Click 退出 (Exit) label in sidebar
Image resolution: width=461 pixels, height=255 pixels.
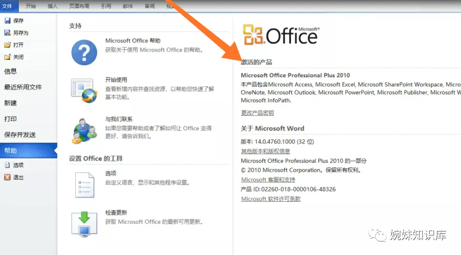(18, 177)
